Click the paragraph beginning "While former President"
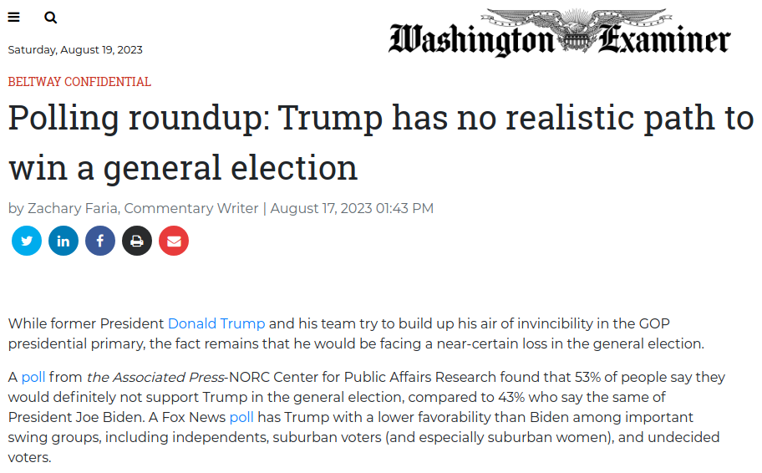The image size is (762, 473). point(356,333)
